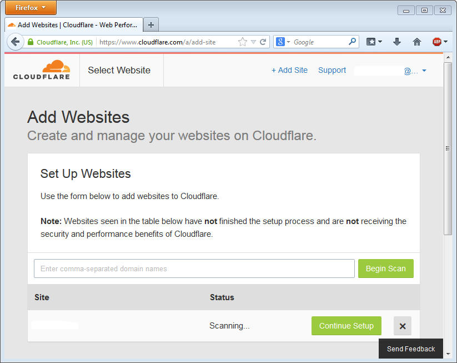Click the Continue Setup button

coord(346,326)
